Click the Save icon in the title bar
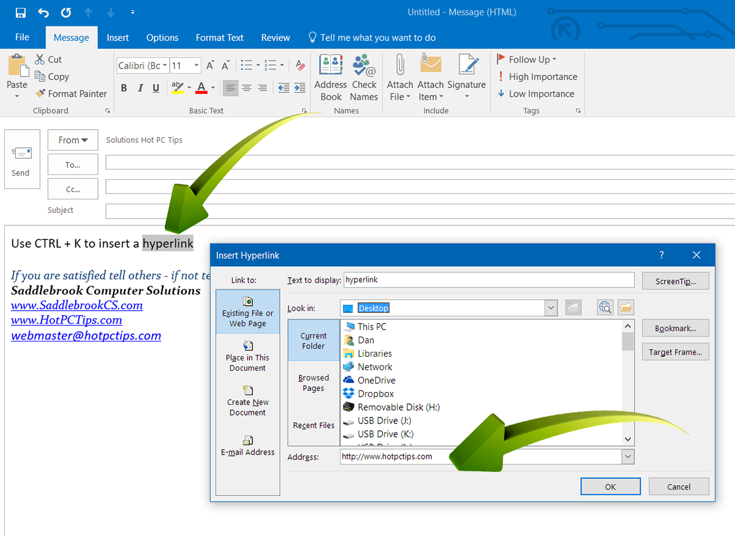735x536 pixels. [x=21, y=12]
